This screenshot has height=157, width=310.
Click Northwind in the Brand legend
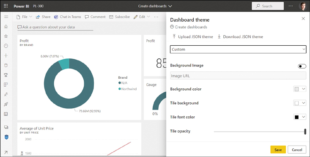tap(128, 89)
